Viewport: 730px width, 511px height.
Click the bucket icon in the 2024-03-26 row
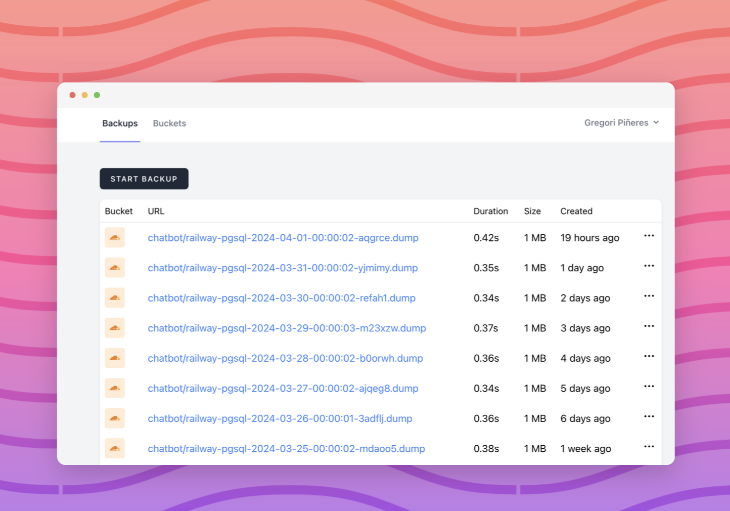[x=115, y=418]
